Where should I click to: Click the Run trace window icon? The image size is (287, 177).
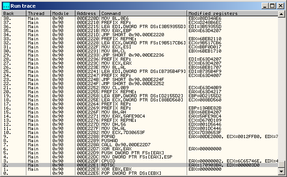[x=6, y=6]
